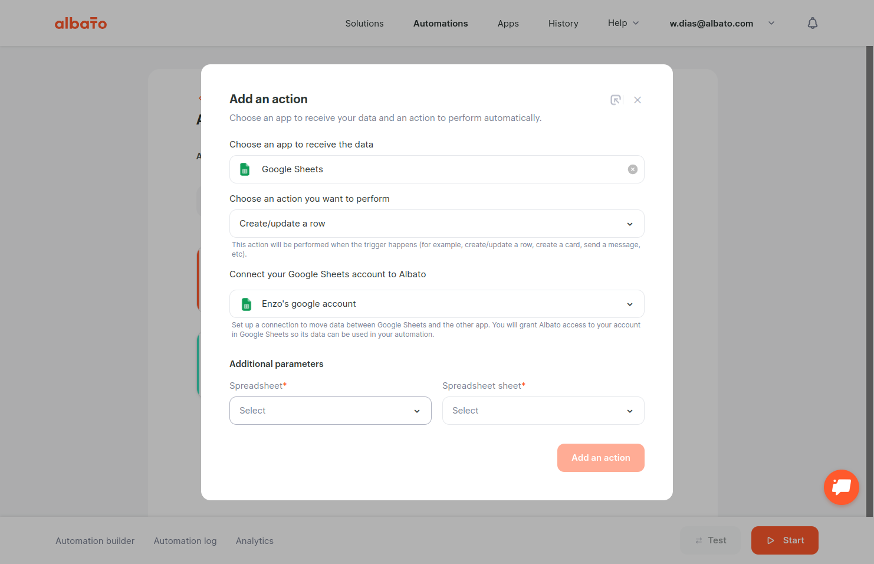The width and height of the screenshot is (874, 564).
Task: Open the notifications bell
Action: pos(813,23)
